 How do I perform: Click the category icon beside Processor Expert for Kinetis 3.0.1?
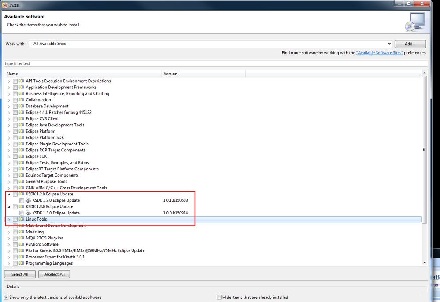(21, 257)
